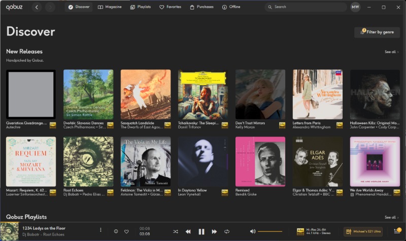406x241 pixels.
Task: Mute the volume speaker icon
Action: click(253, 231)
